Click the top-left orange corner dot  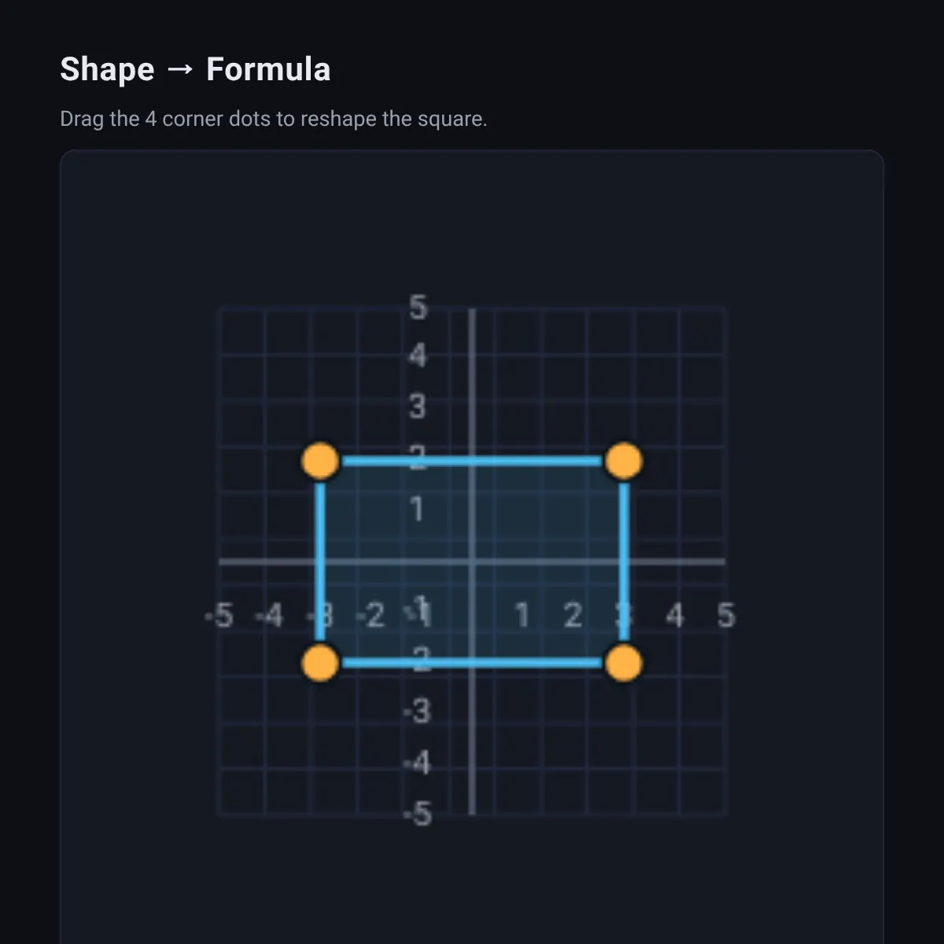pos(320,461)
